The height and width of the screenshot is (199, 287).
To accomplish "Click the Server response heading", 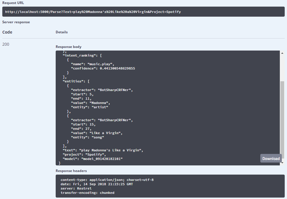I will [x=16, y=22].
